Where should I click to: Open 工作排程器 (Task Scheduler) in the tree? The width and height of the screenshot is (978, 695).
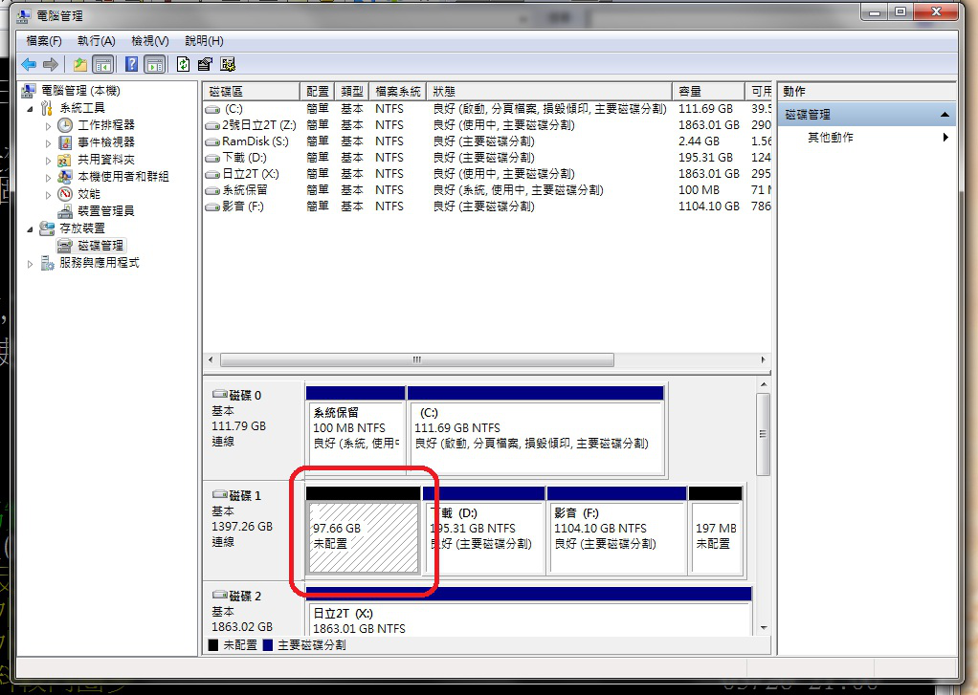click(x=106, y=125)
